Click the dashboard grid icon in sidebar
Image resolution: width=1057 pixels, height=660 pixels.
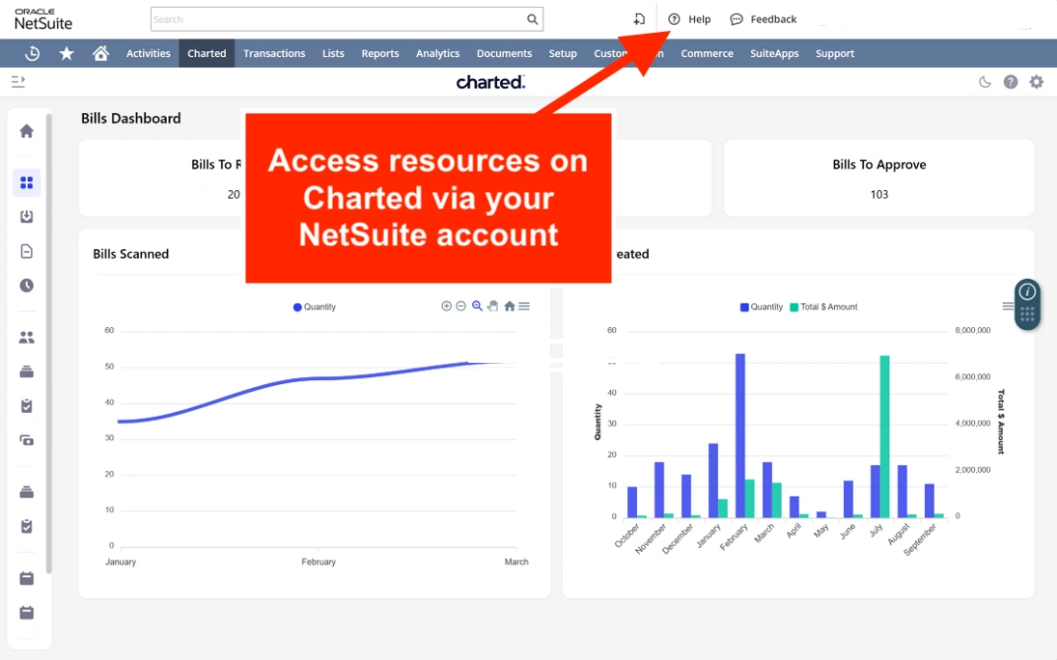[27, 182]
